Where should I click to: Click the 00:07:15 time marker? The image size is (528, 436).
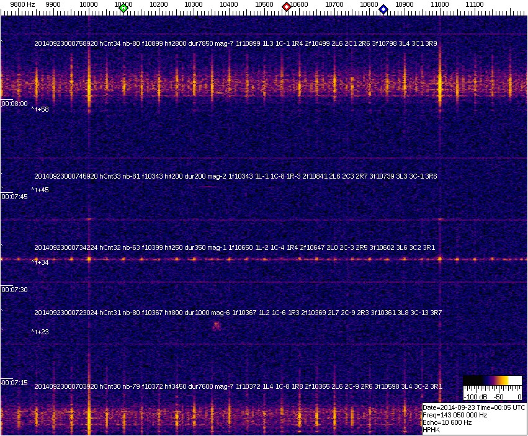[14, 383]
